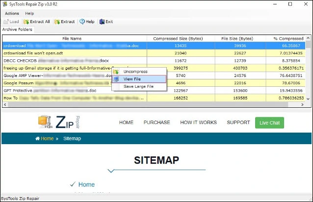Image resolution: width=313 pixels, height=202 pixels.
Task: Click the vertical scrollbar down arrow
Action: pos(308,99)
